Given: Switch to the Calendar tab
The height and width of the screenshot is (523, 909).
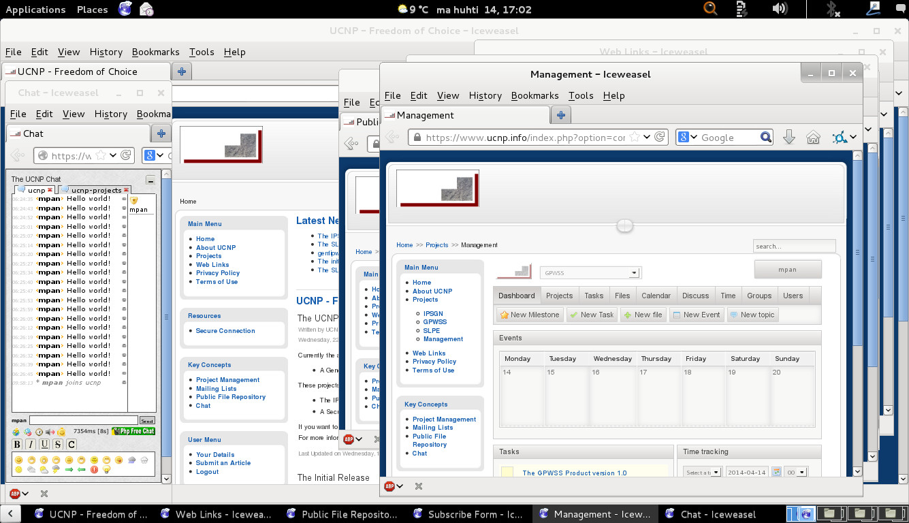Looking at the screenshot, I should pos(656,296).
